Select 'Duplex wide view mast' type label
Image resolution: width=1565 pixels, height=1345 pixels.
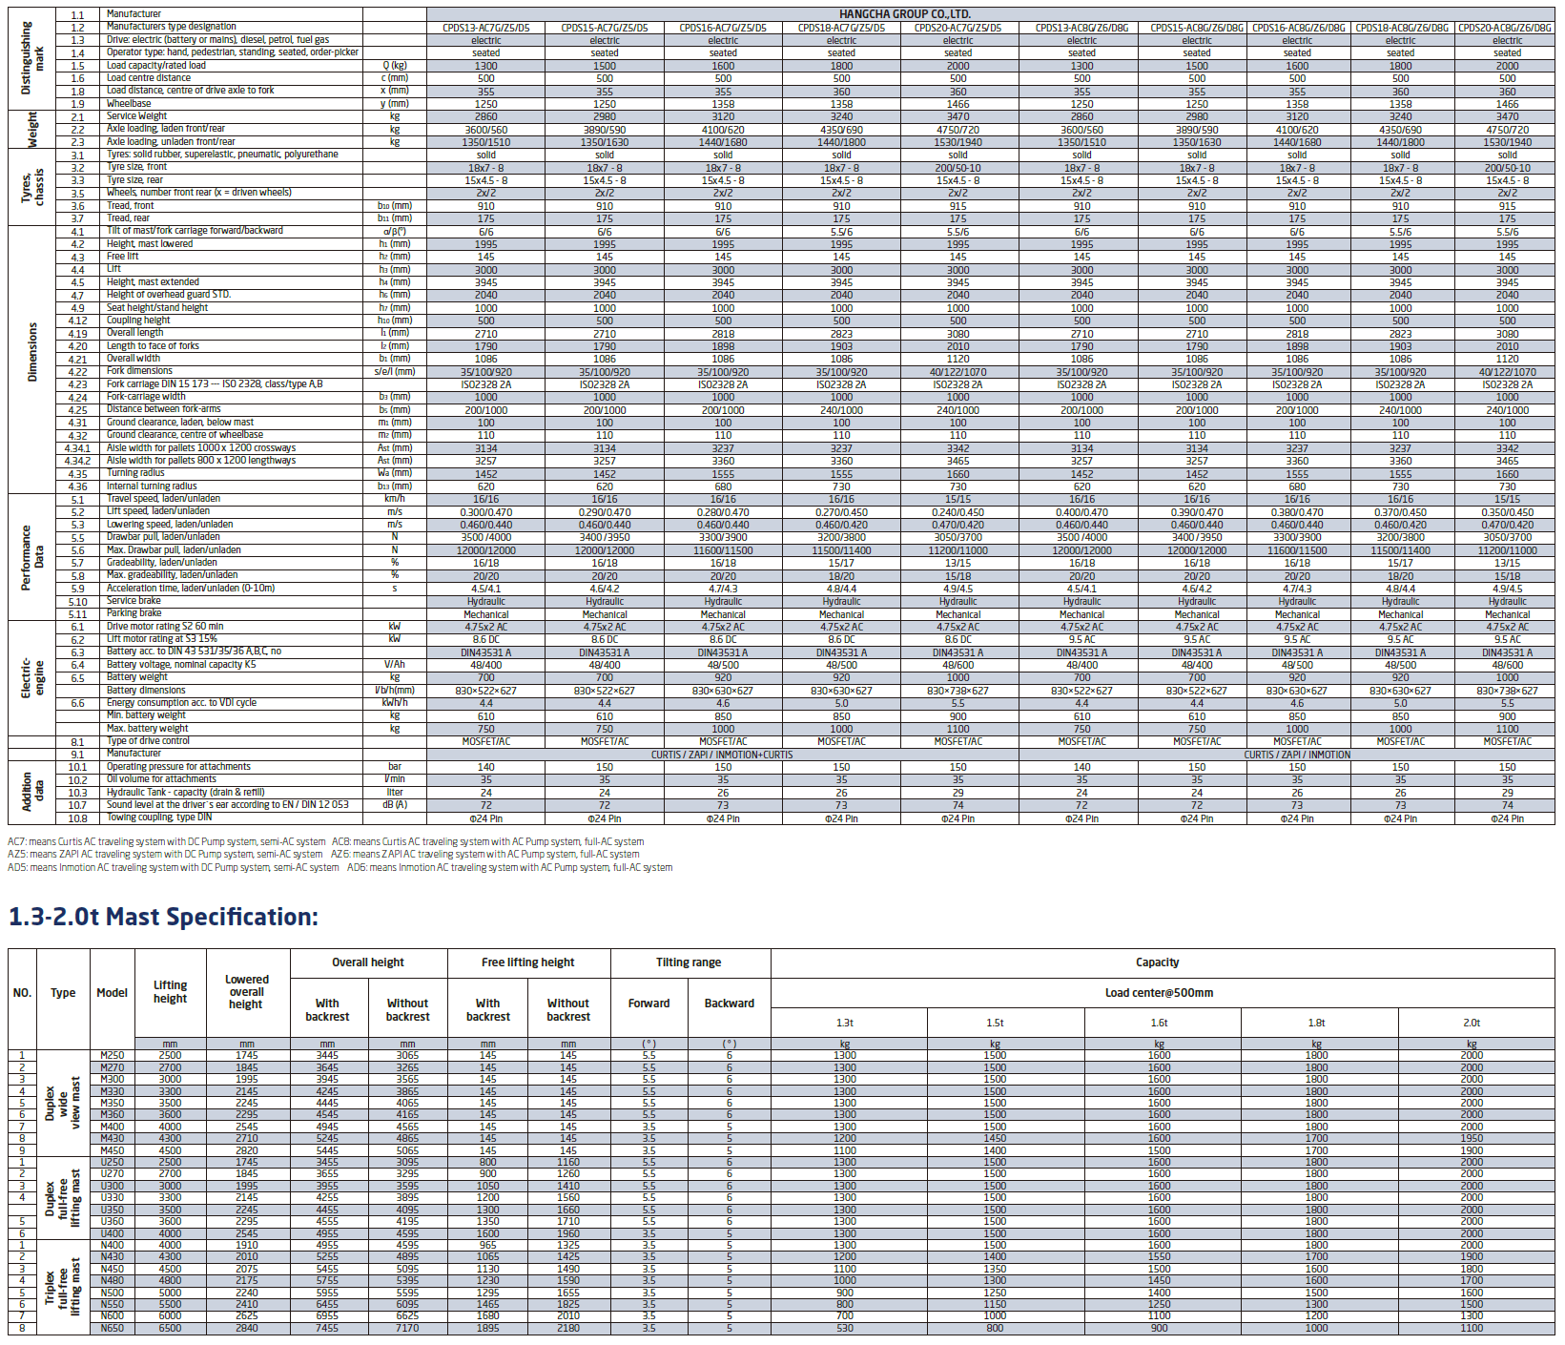coord(63,1103)
